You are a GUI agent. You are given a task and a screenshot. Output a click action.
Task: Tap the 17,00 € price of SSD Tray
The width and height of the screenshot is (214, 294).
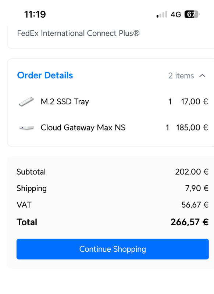[x=194, y=102]
